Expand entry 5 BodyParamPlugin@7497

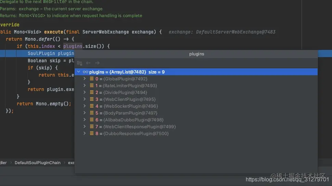(85, 113)
